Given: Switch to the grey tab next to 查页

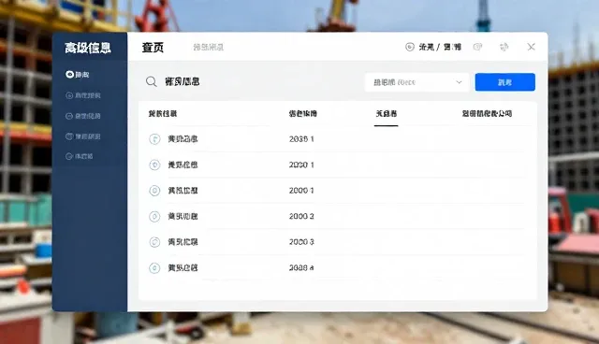Looking at the screenshot, I should (x=208, y=47).
